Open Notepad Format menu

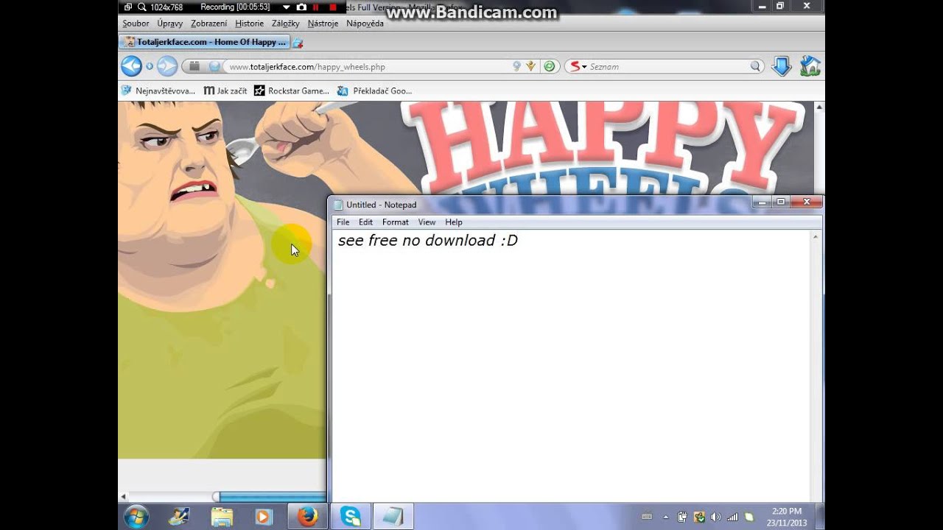396,222
